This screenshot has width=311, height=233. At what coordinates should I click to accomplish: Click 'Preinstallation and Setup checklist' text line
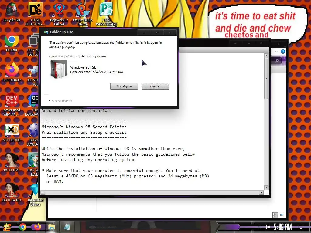point(84,132)
